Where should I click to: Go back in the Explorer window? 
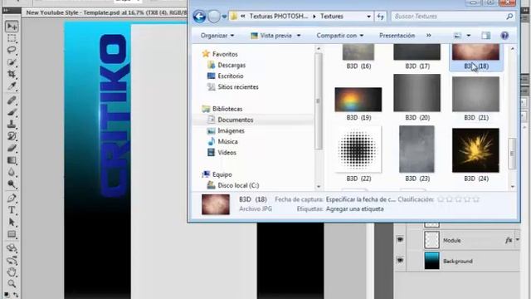(199, 17)
